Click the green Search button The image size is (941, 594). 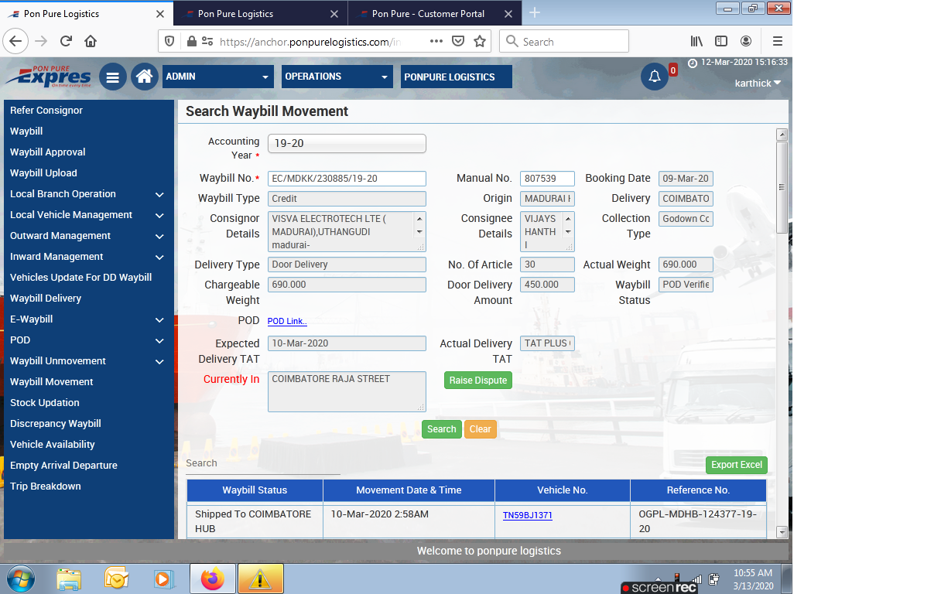441,429
